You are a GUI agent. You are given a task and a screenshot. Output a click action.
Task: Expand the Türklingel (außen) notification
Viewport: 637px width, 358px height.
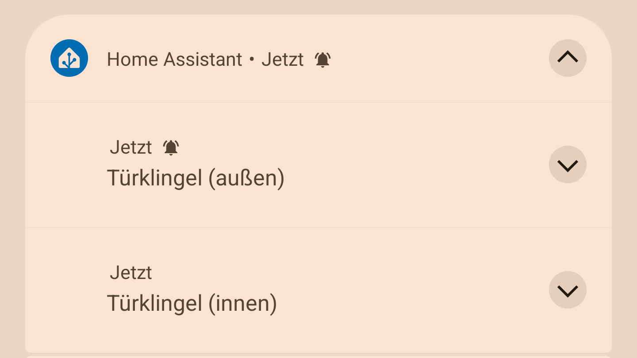pyautogui.click(x=568, y=165)
